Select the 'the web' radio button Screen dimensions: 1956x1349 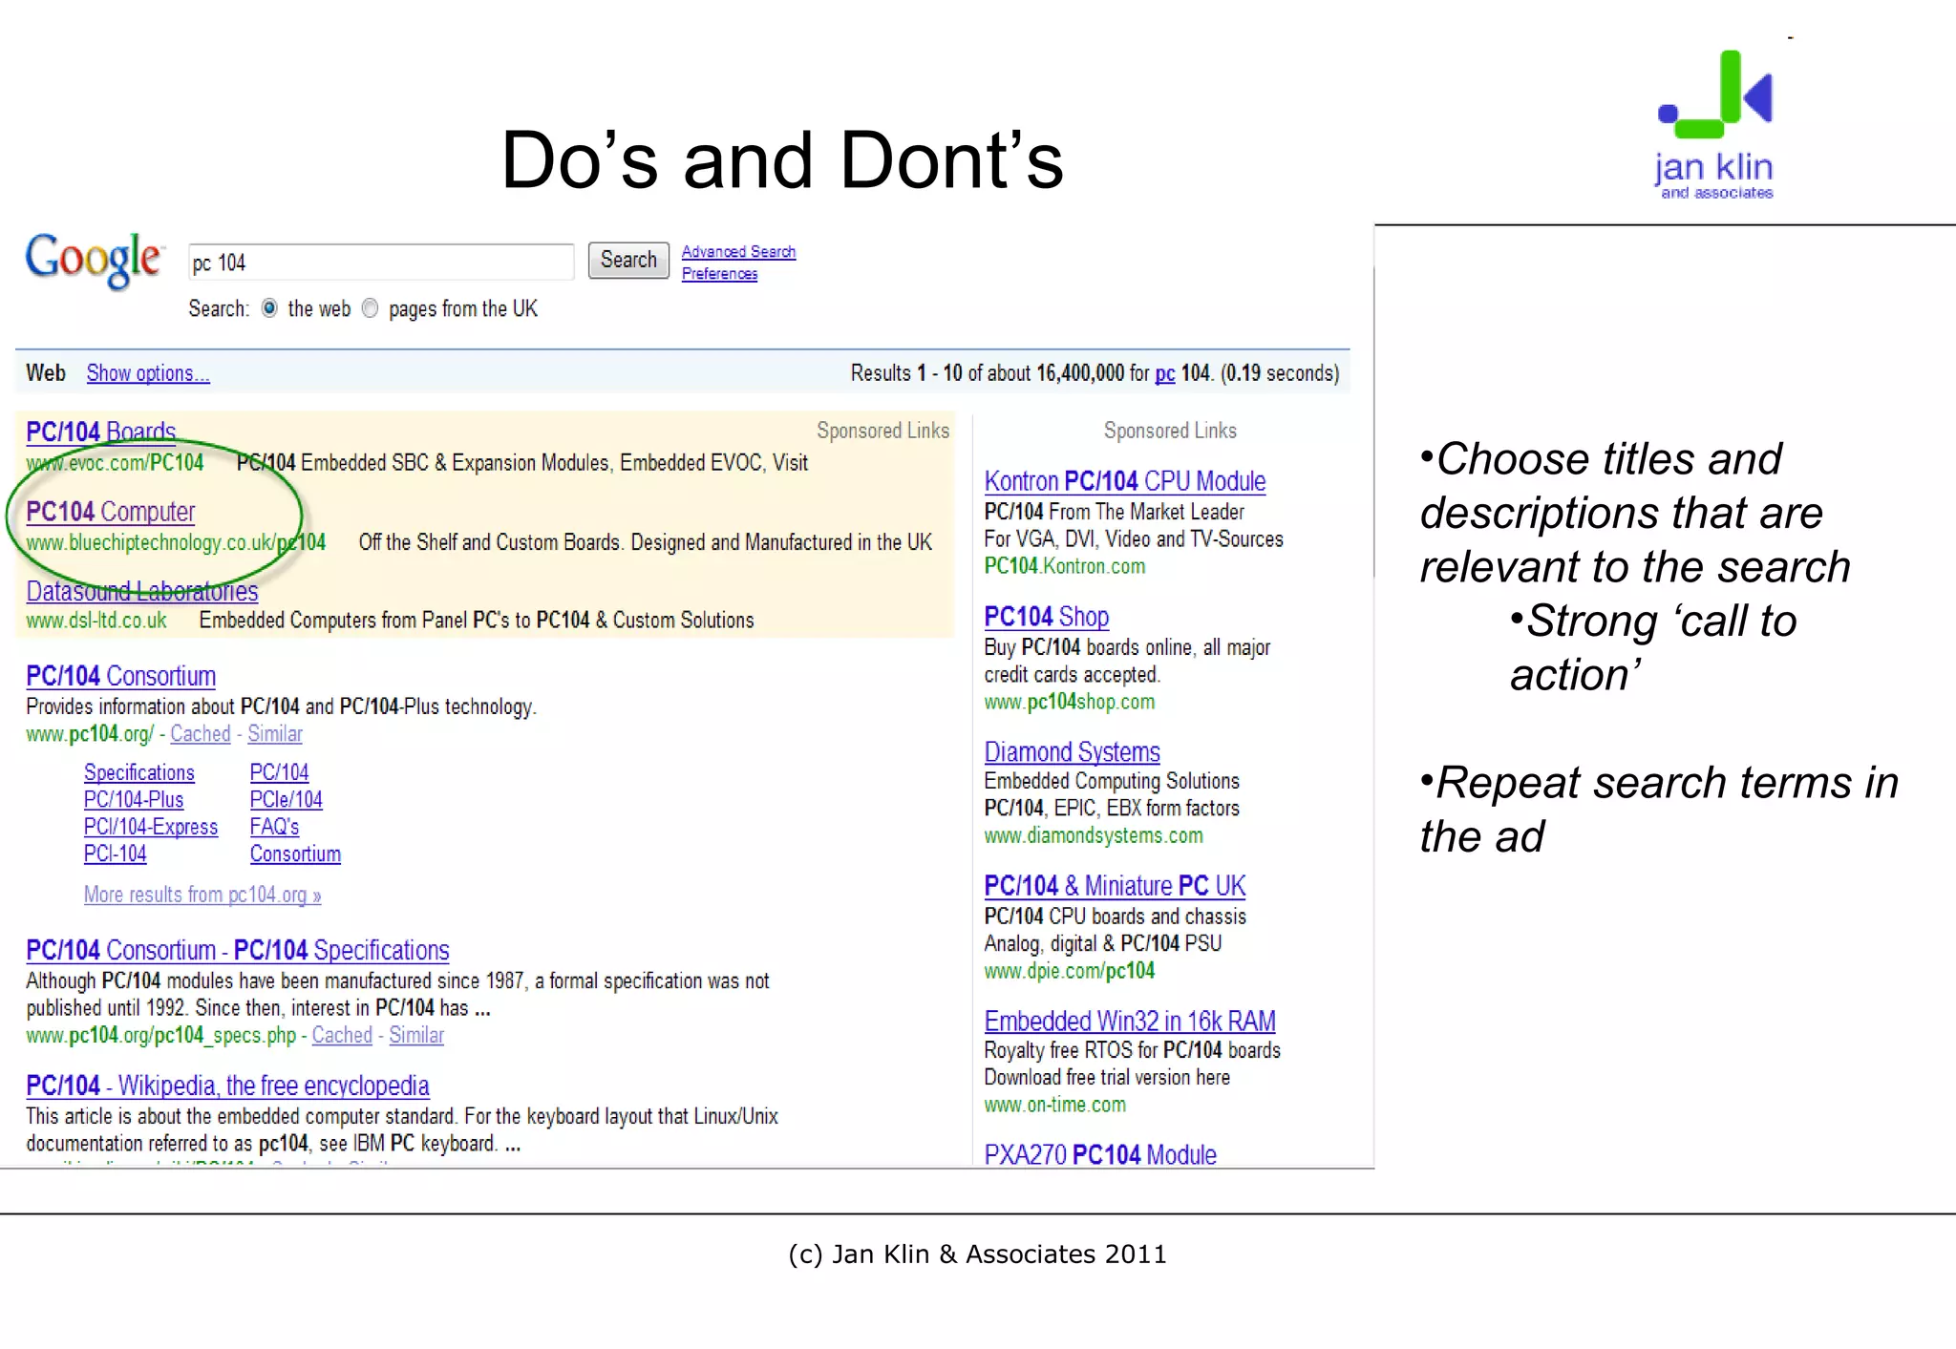(x=269, y=308)
